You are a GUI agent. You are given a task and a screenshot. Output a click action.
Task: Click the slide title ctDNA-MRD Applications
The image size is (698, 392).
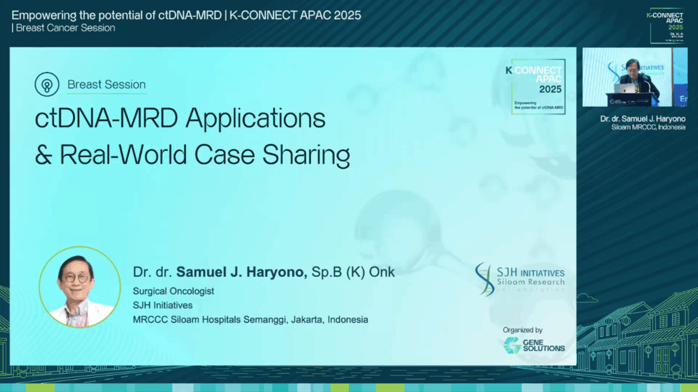coord(179,119)
